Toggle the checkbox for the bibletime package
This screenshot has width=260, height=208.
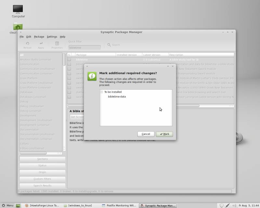coord(69,60)
